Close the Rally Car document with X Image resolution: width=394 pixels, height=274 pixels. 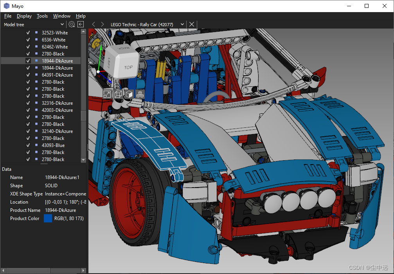pyautogui.click(x=192, y=24)
